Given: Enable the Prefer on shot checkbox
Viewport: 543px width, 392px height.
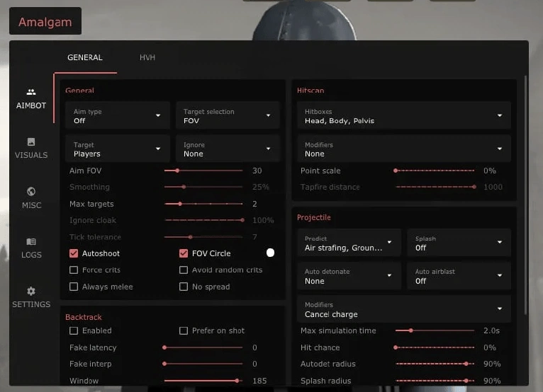Looking at the screenshot, I should [x=184, y=331].
